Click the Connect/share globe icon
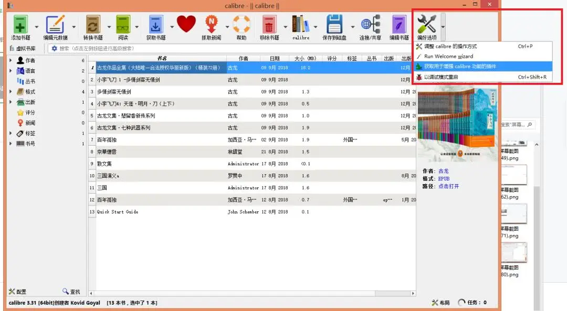This screenshot has height=311, width=567. tap(370, 25)
